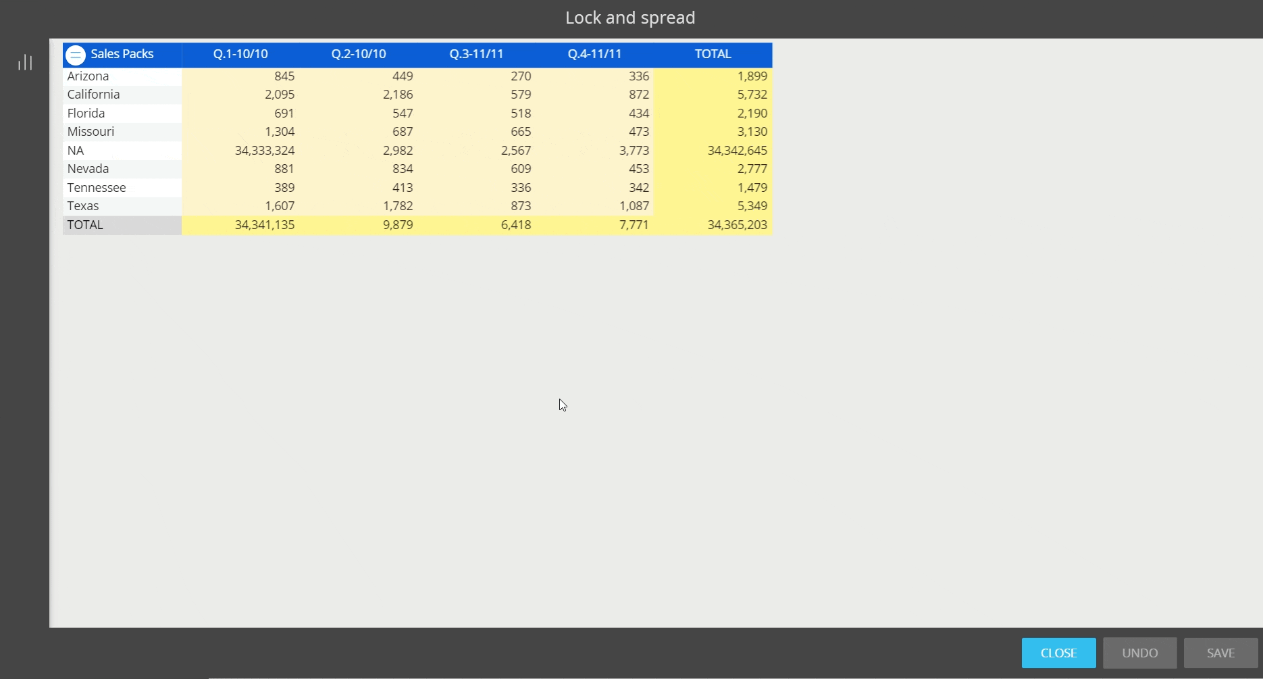
Task: Select the Q.2-10/10 column header
Action: pos(359,54)
